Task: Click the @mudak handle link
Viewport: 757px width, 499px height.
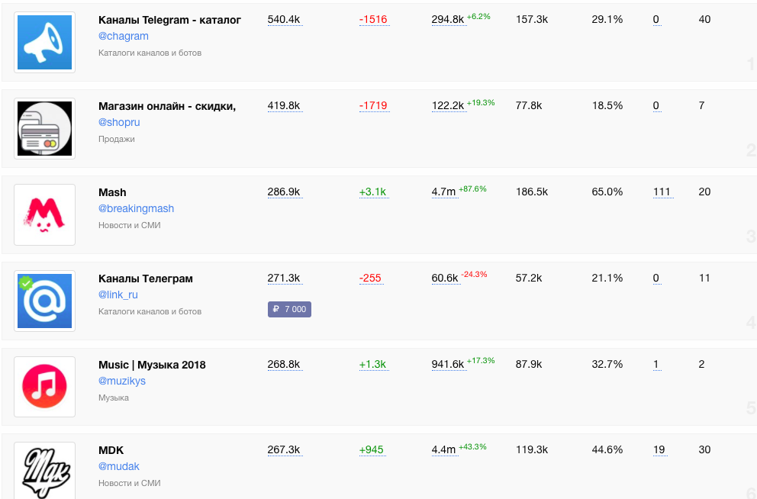Action: tap(118, 466)
